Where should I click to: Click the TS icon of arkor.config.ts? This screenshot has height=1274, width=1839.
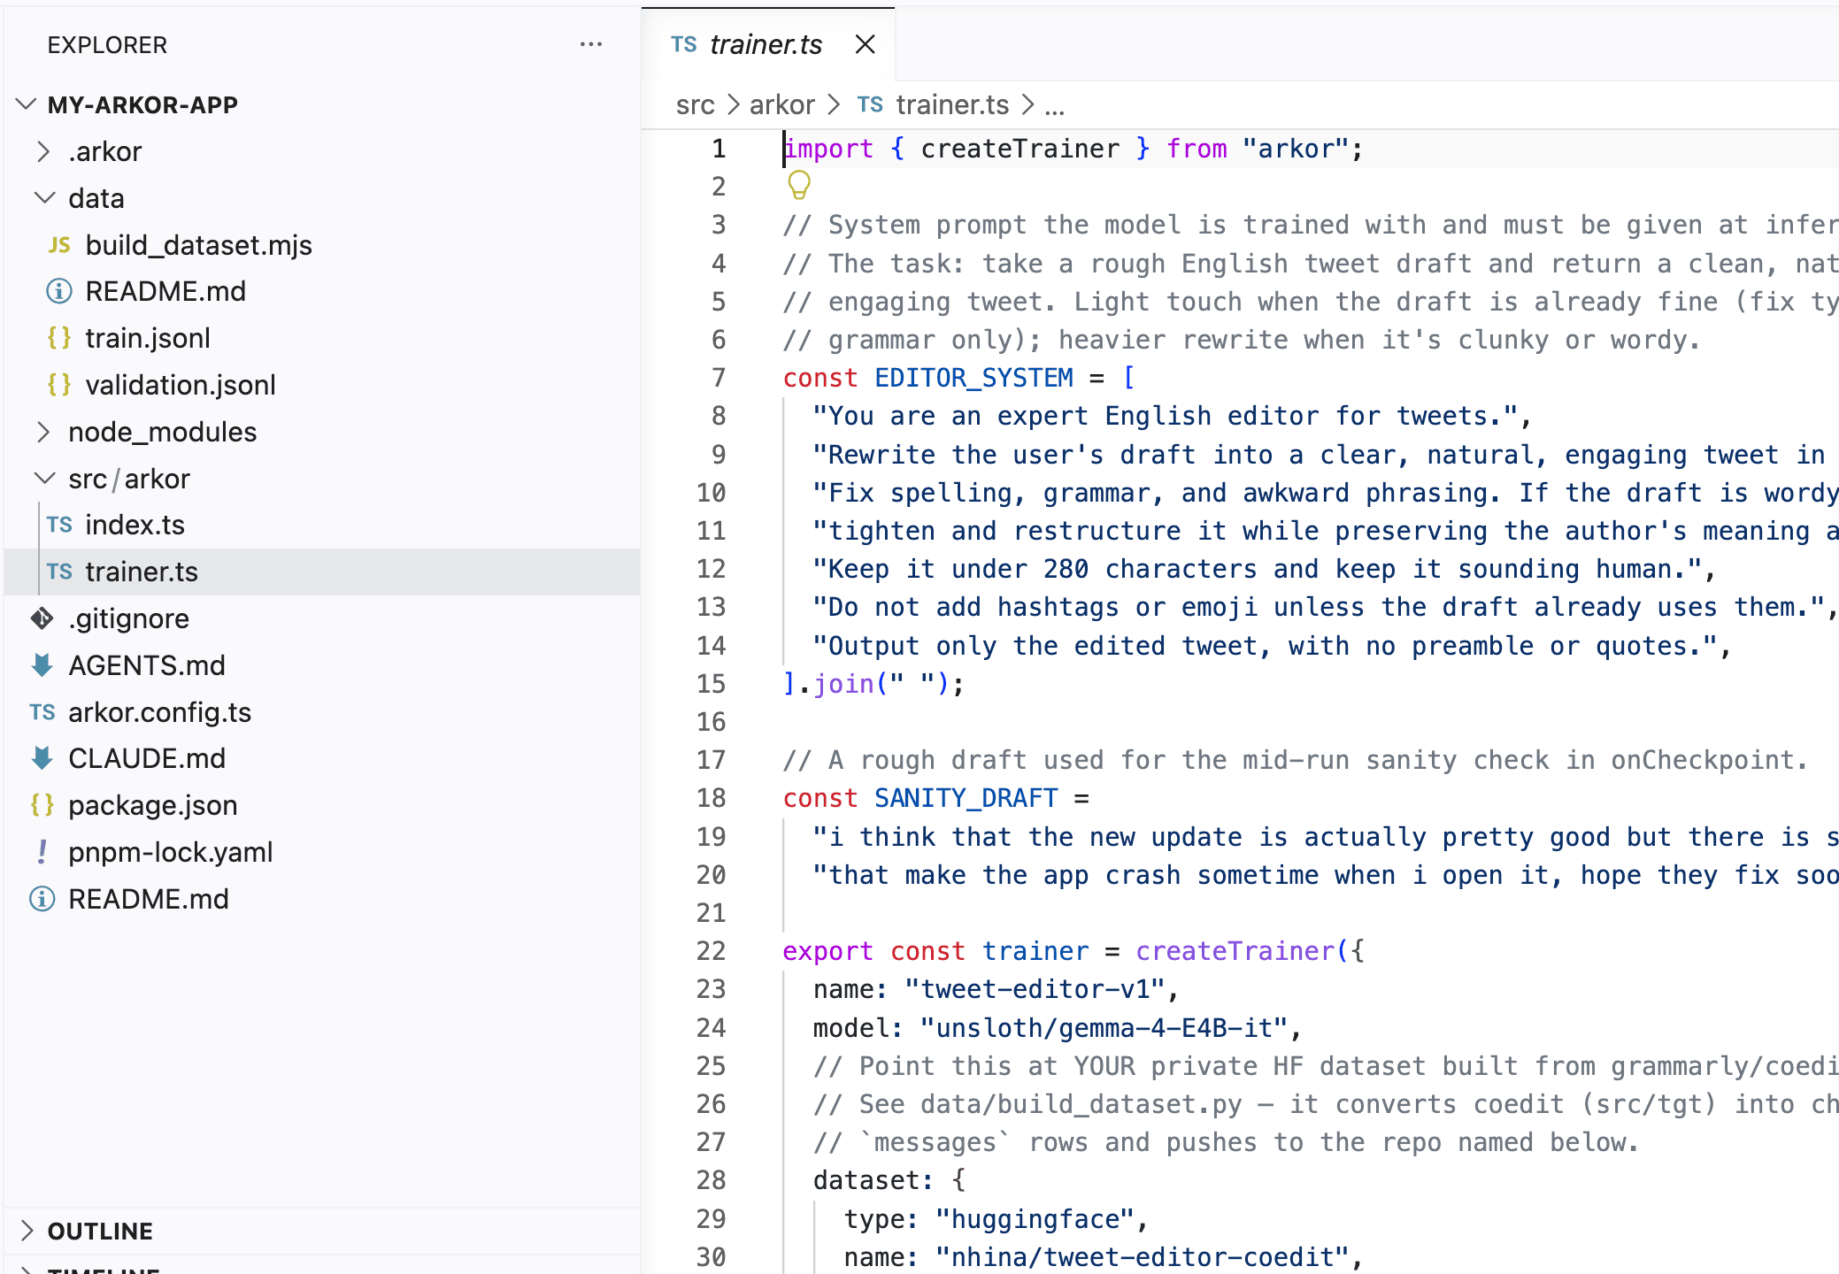point(42,712)
